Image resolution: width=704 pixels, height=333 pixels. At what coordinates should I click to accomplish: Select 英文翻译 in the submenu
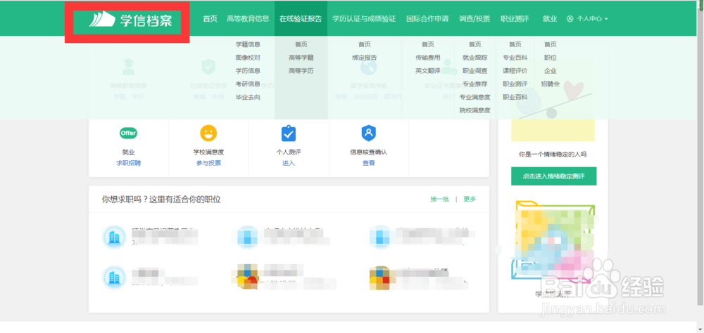pyautogui.click(x=428, y=71)
